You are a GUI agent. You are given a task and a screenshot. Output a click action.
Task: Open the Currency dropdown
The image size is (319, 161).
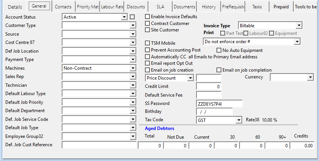coord(310,77)
